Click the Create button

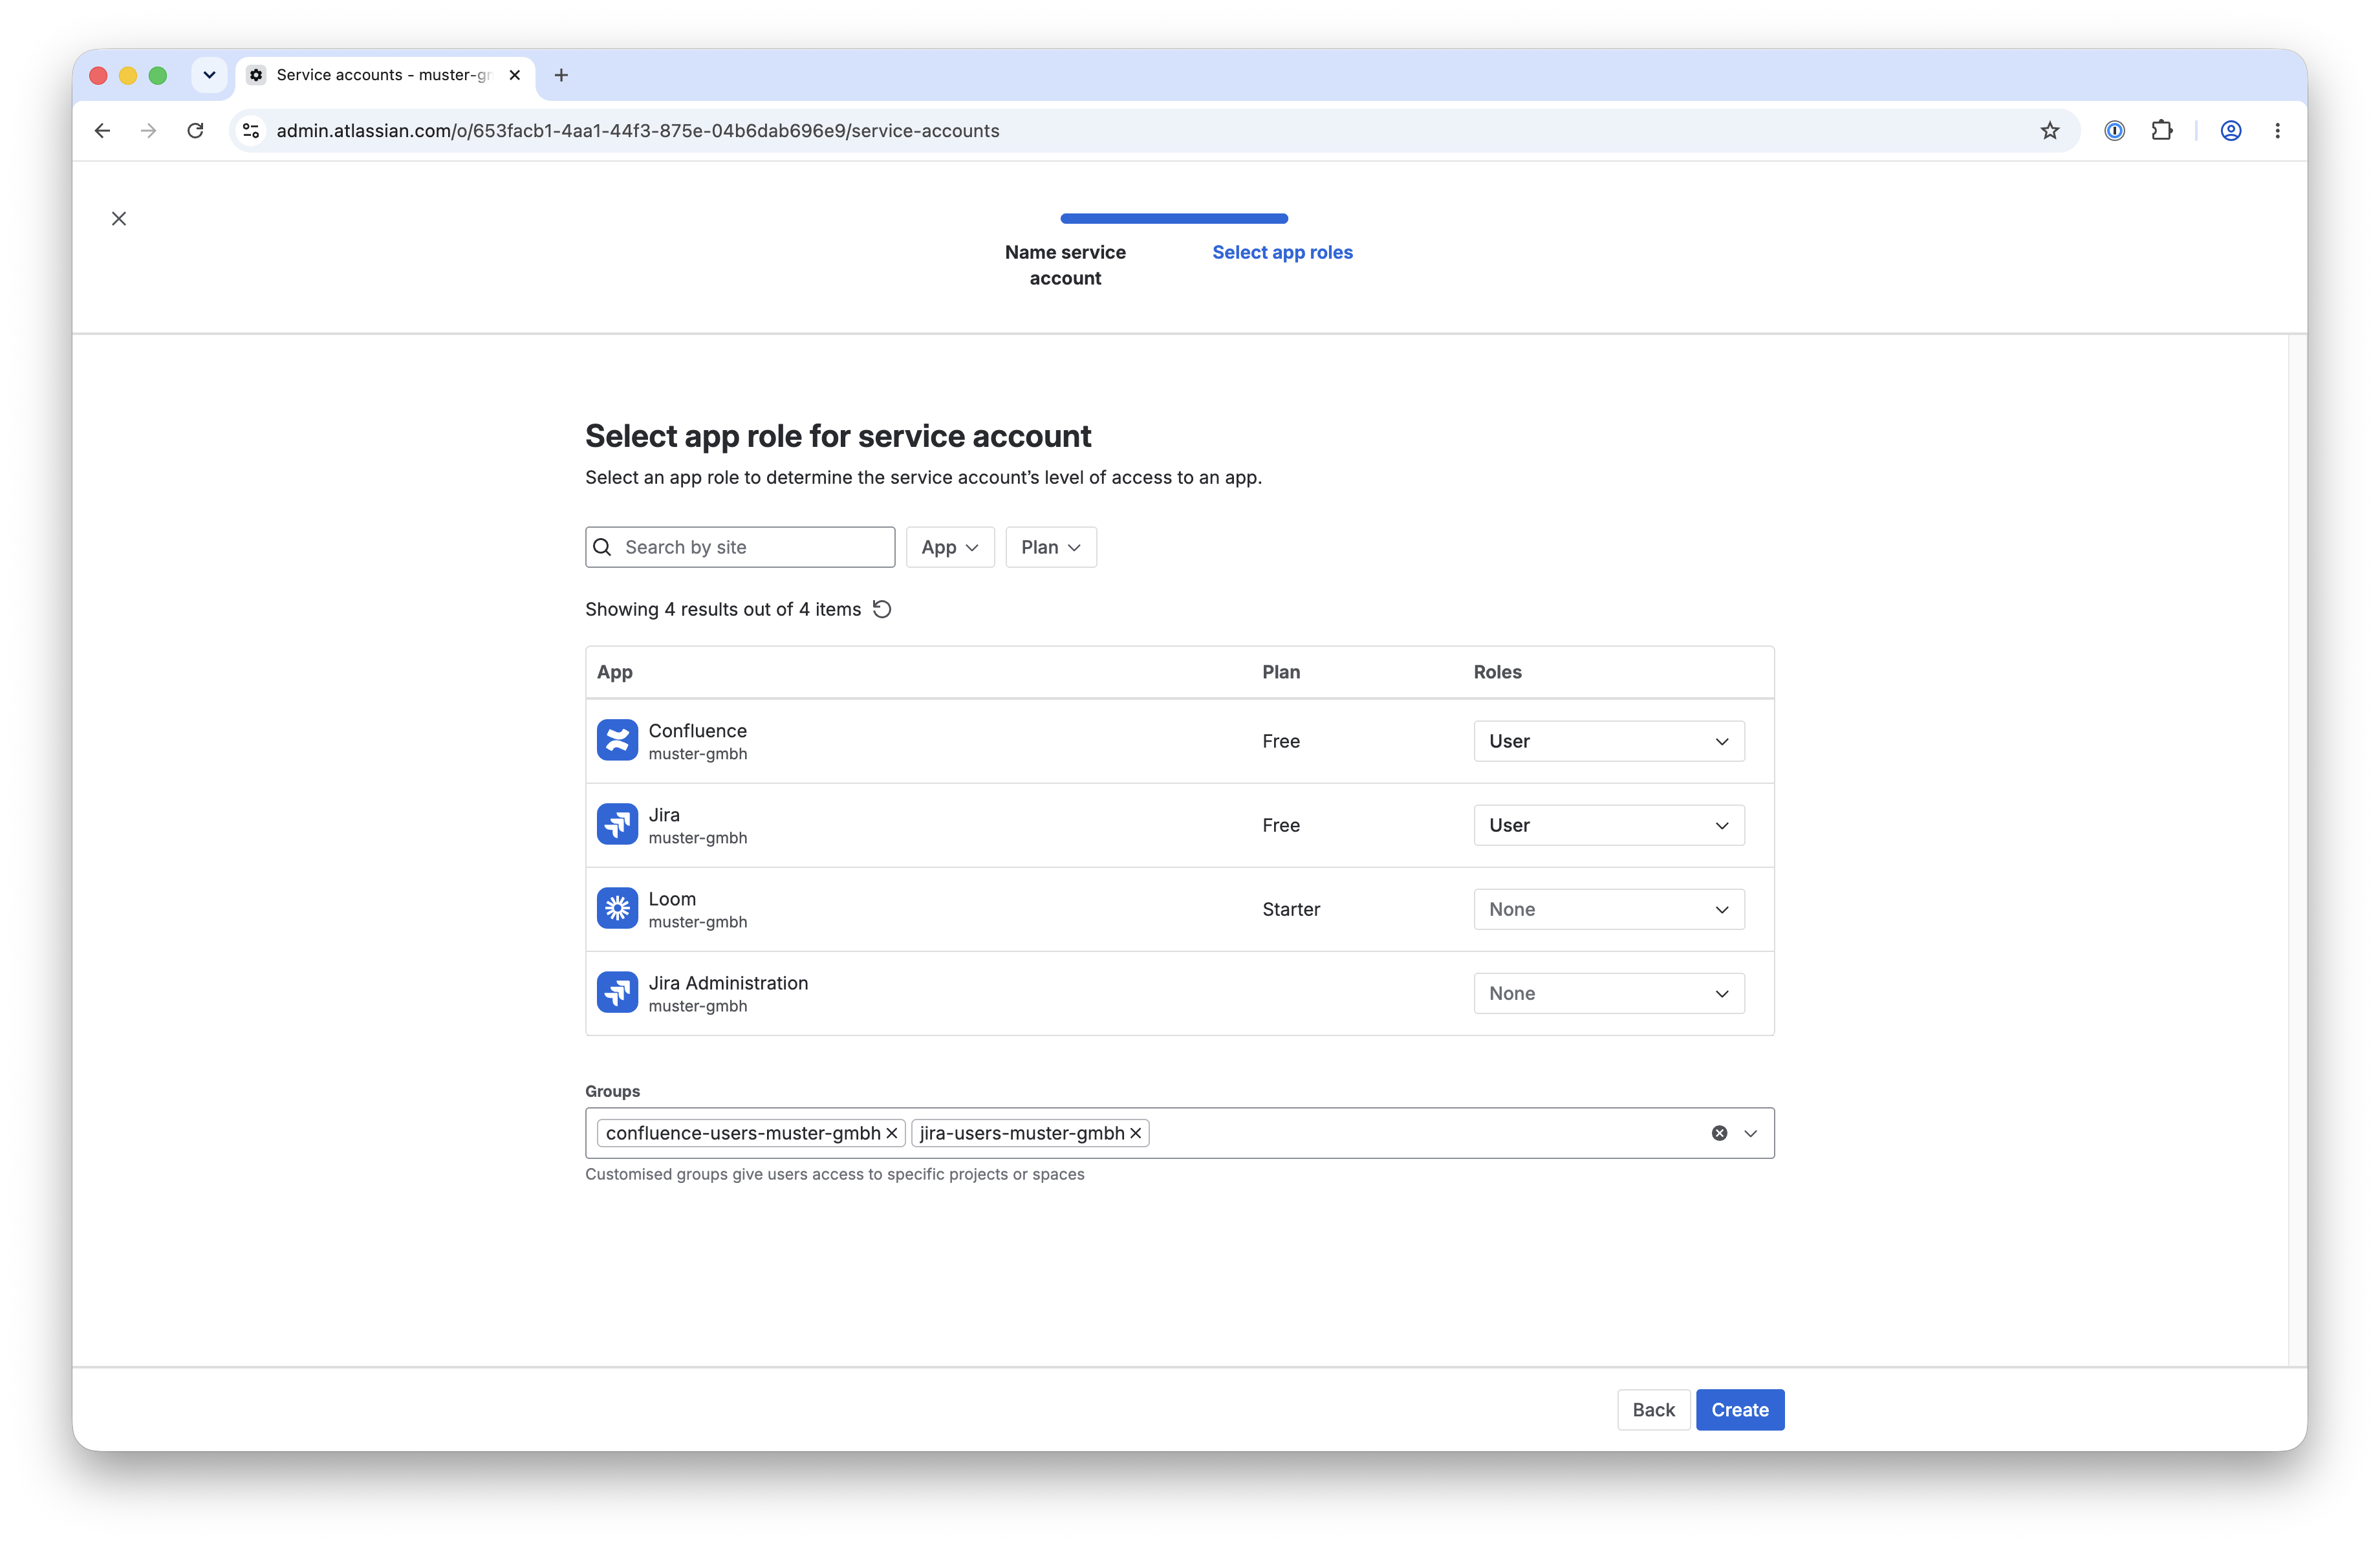(x=1740, y=1410)
